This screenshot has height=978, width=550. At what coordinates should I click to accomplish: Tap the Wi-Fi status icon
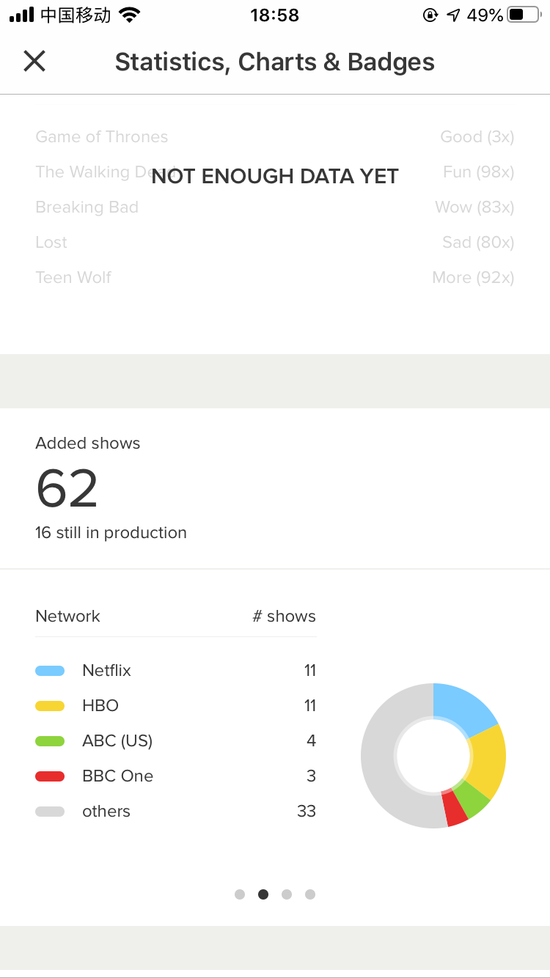130,15
